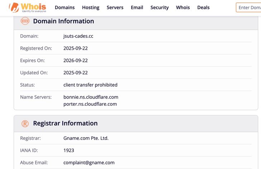Click the Domain Information heading
This screenshot has height=169, width=261.
(63, 21)
